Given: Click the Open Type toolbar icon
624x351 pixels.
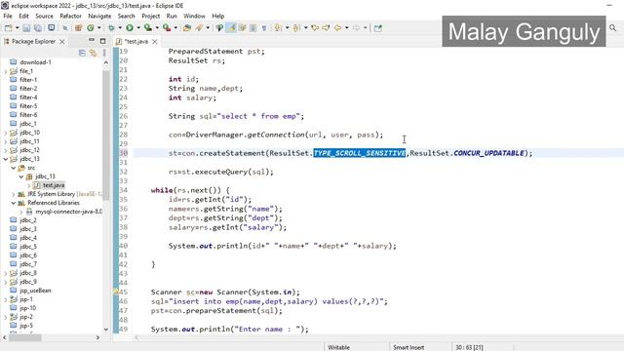Looking at the screenshot, I should coord(187,28).
